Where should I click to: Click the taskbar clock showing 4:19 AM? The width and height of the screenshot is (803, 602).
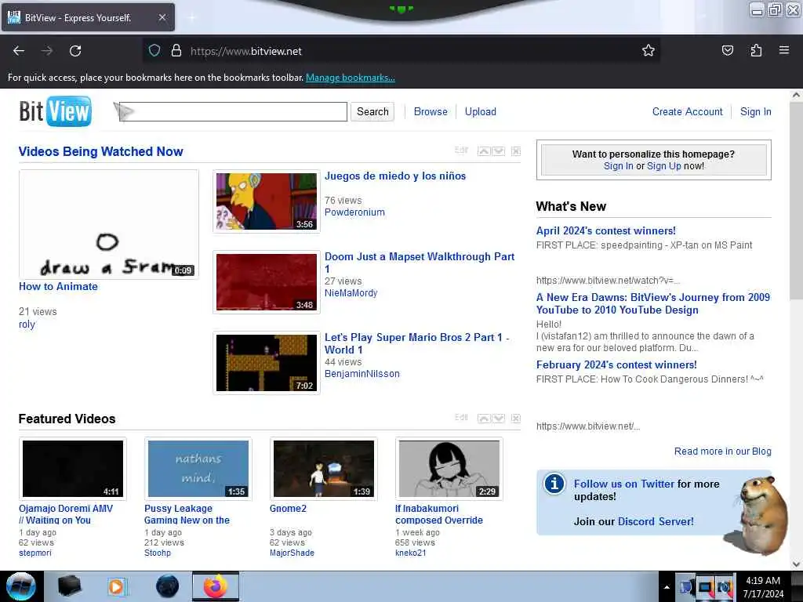(763, 587)
